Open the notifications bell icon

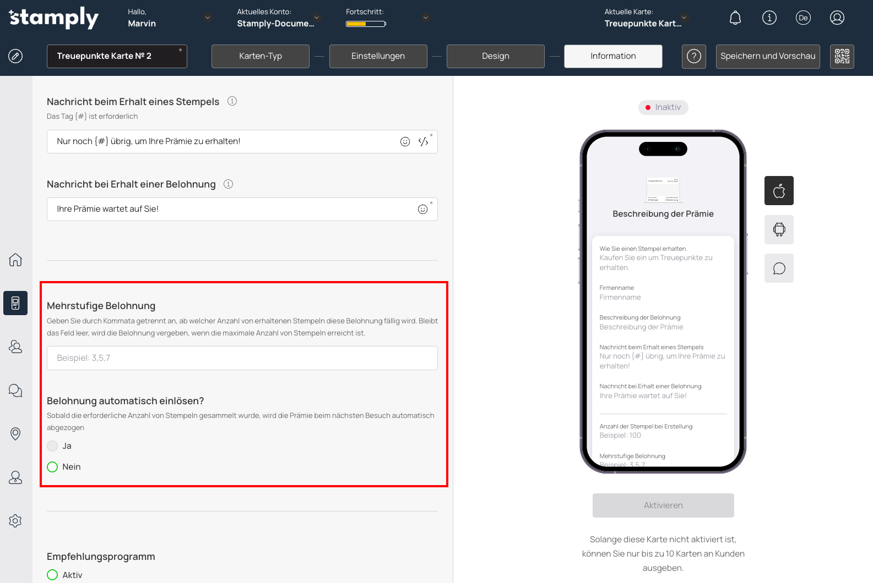click(x=735, y=18)
